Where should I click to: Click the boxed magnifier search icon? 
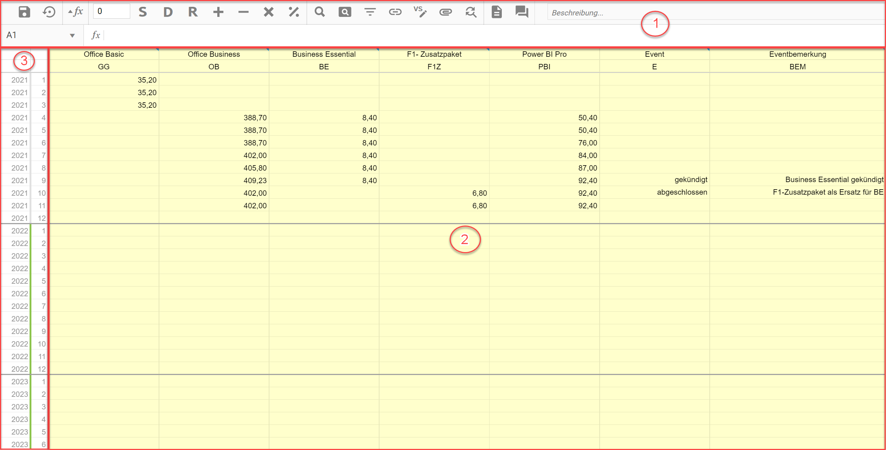coord(345,12)
